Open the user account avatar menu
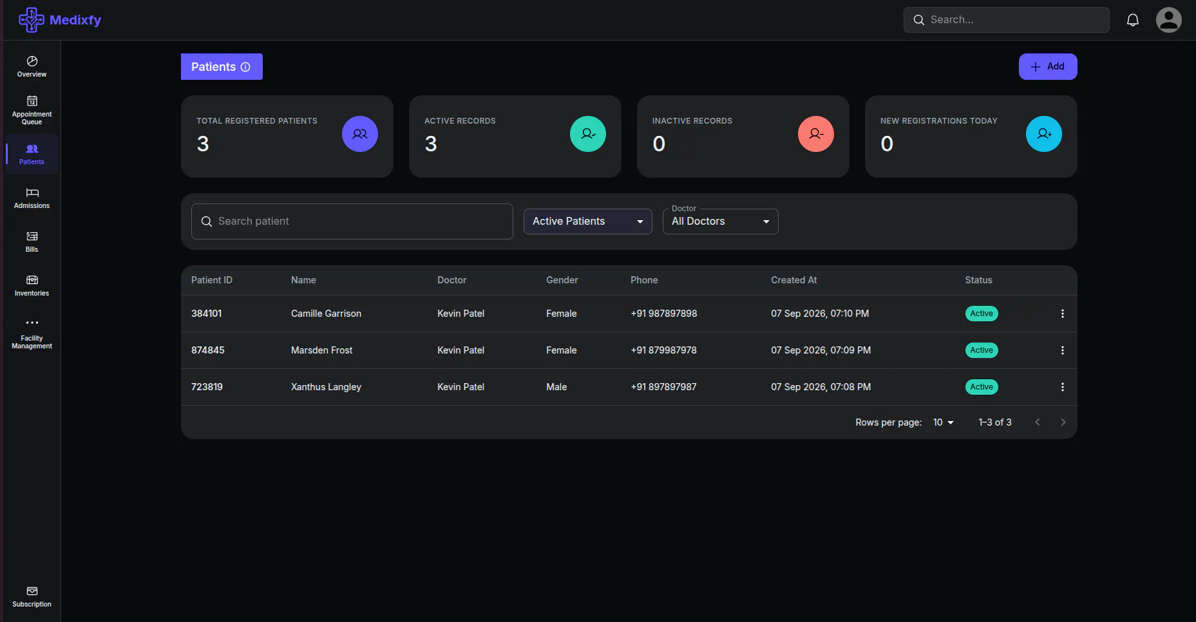The height and width of the screenshot is (622, 1196). tap(1169, 20)
